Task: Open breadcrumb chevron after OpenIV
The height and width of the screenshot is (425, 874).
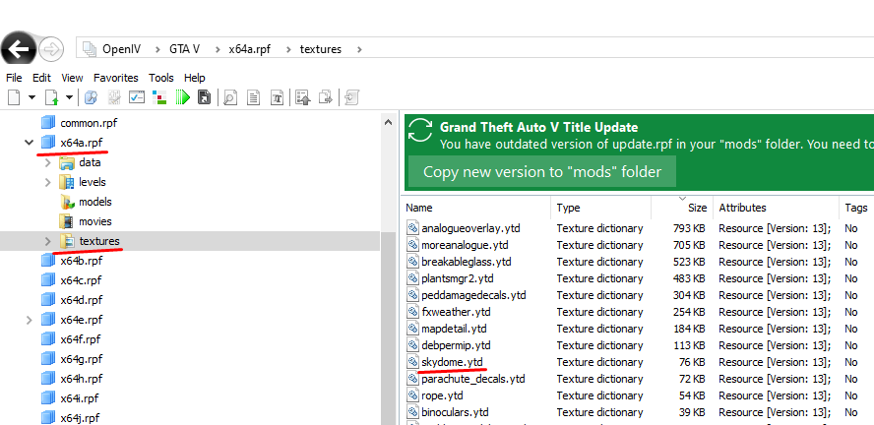Action: [156, 49]
